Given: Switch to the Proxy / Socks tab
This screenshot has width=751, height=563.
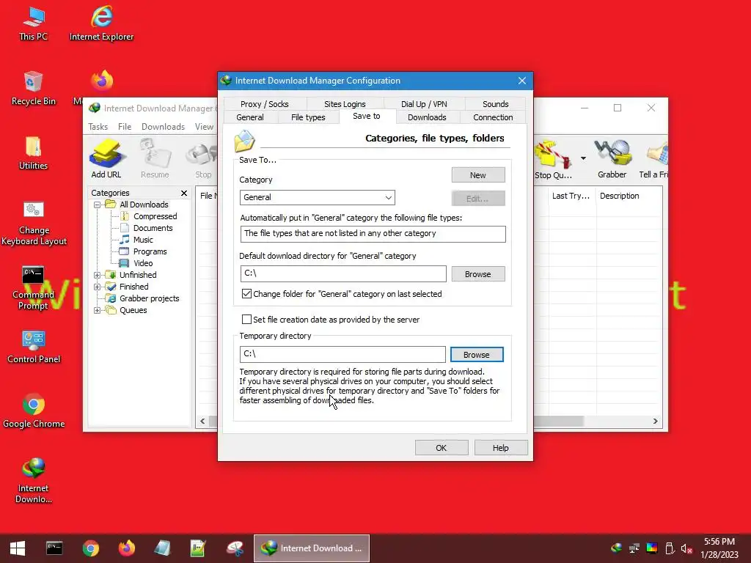Looking at the screenshot, I should tap(264, 104).
